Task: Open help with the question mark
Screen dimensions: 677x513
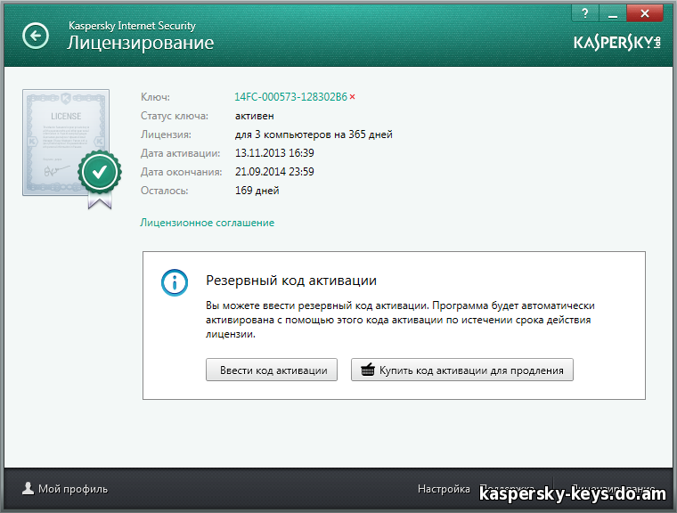Action: 585,13
